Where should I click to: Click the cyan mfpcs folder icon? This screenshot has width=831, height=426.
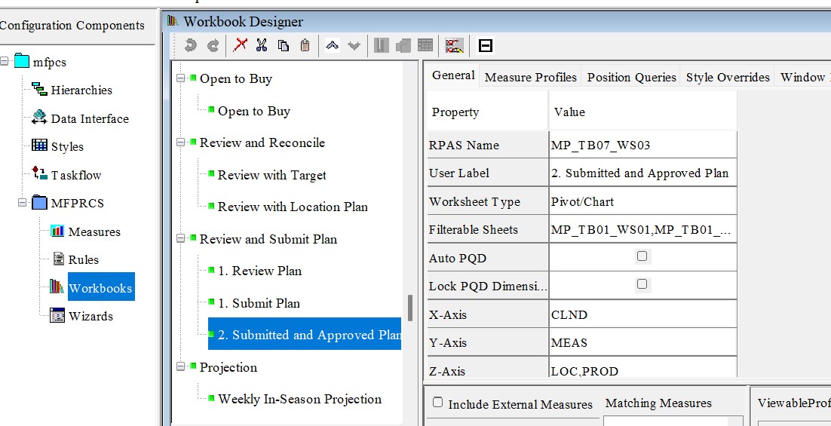(x=22, y=61)
